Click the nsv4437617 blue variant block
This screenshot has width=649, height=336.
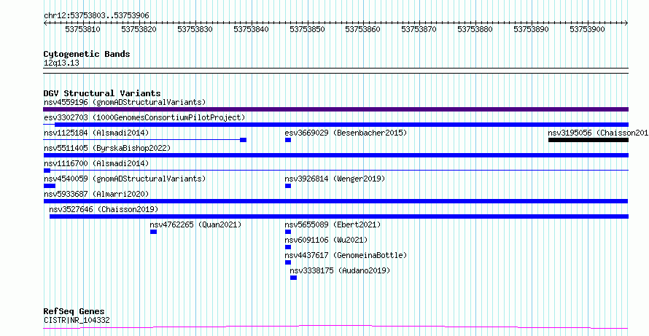pyautogui.click(x=288, y=262)
